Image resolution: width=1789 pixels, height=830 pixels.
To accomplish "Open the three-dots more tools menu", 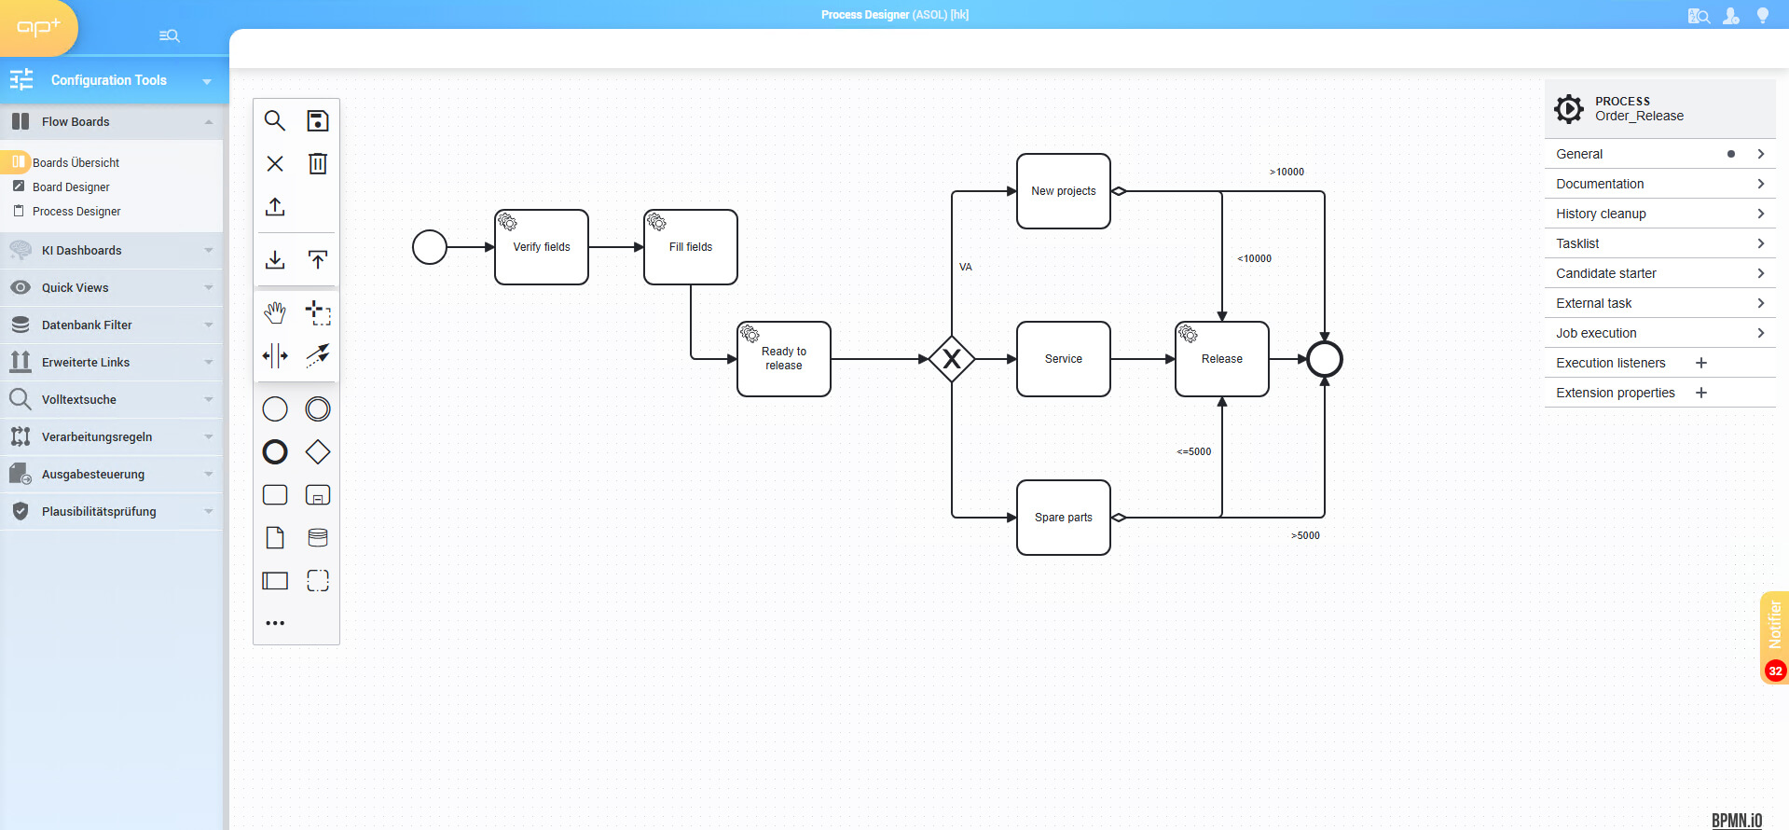I will [275, 623].
